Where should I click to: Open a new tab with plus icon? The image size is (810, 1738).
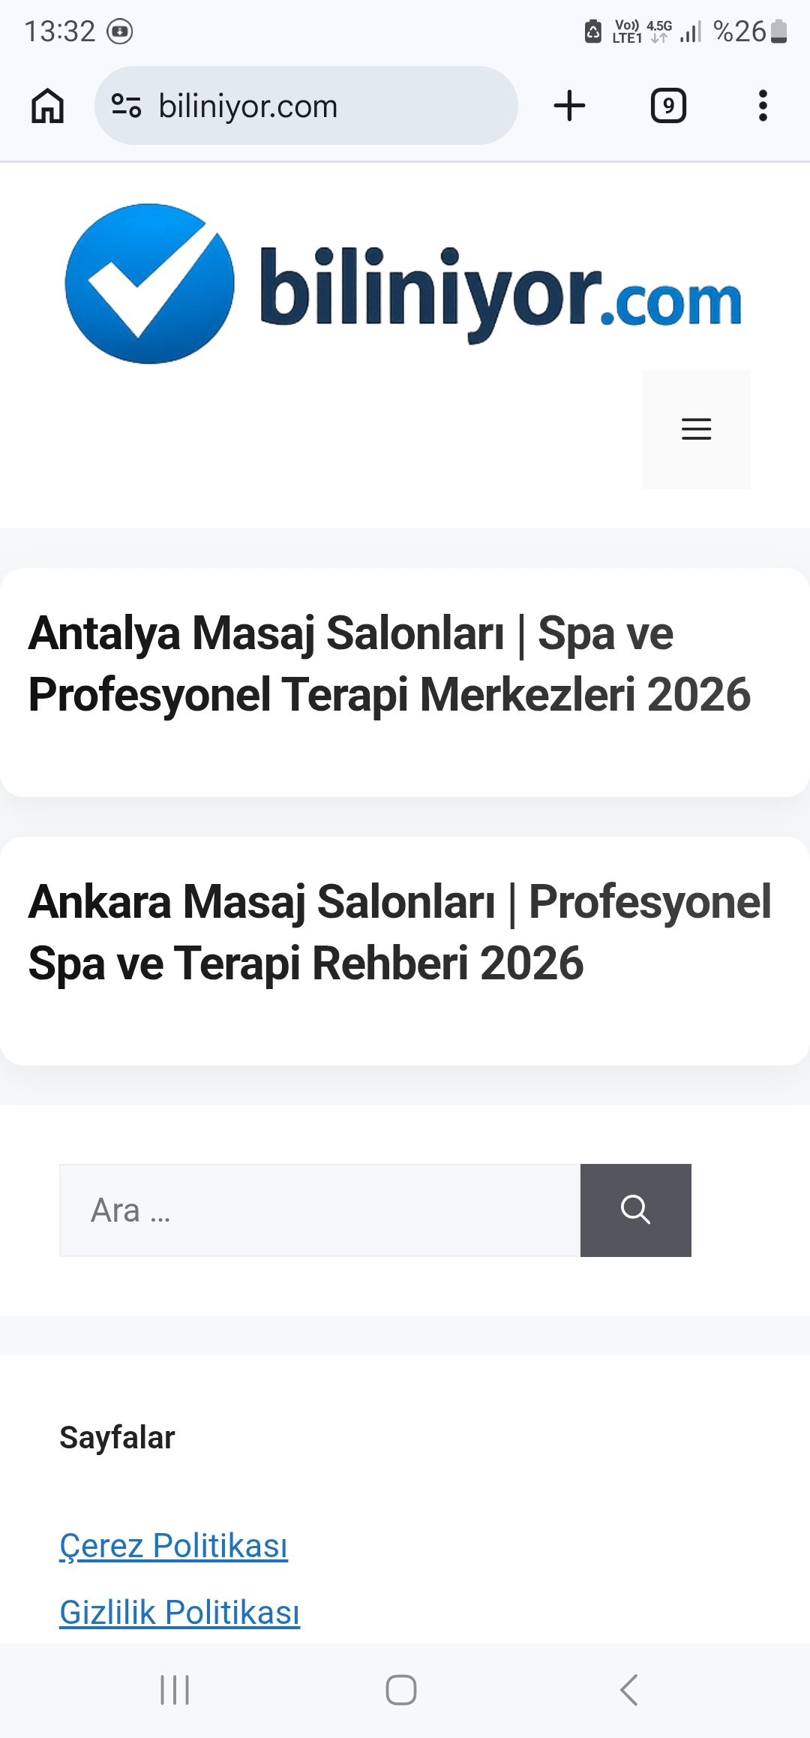pyautogui.click(x=569, y=106)
